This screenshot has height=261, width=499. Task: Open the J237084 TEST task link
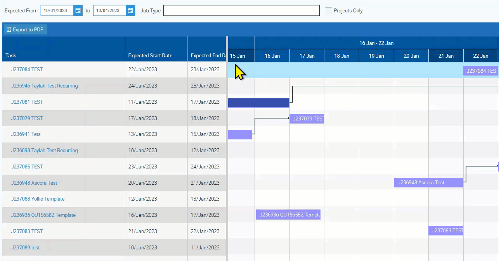pyautogui.click(x=27, y=70)
